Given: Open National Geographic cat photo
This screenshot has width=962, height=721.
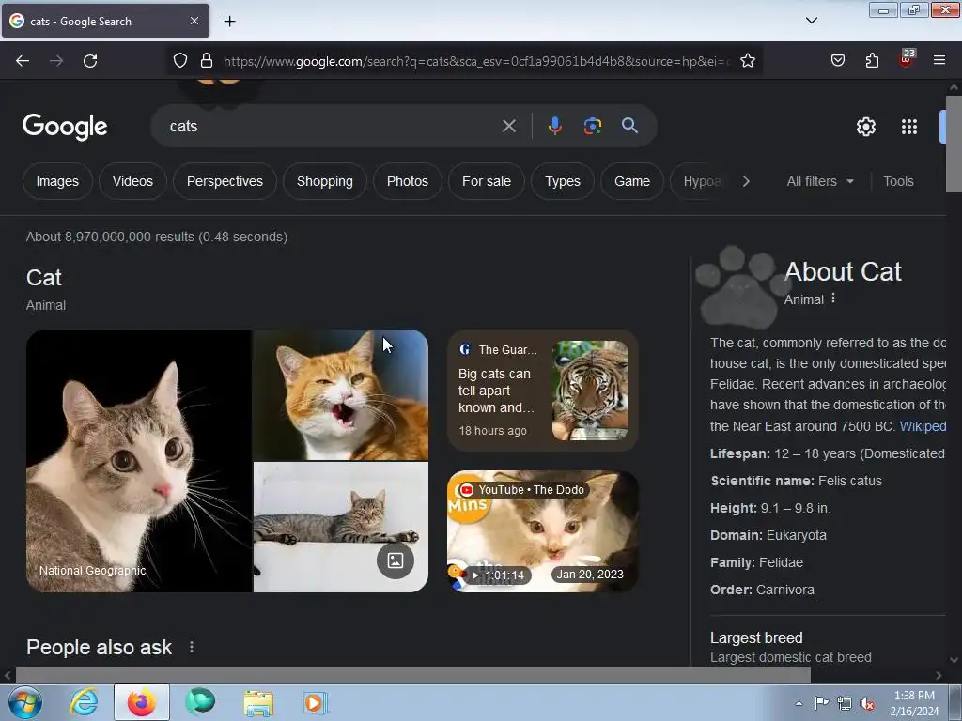Looking at the screenshot, I should (x=139, y=461).
